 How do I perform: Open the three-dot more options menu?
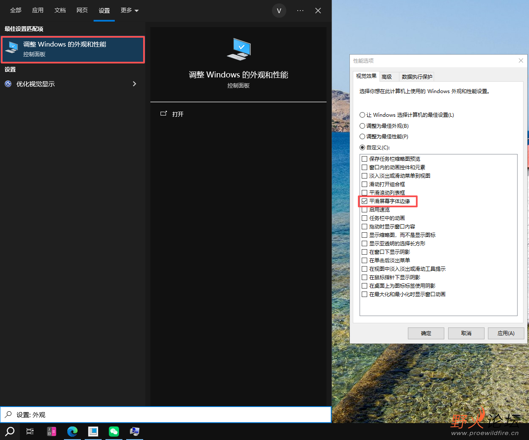pyautogui.click(x=300, y=11)
